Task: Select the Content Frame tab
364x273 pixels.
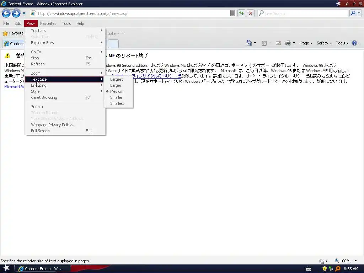Action: (x=14, y=44)
